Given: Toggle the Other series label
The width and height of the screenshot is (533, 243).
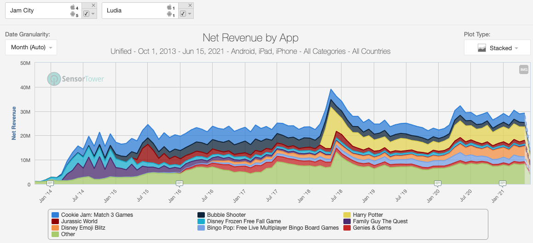Looking at the screenshot, I should pos(68,234).
